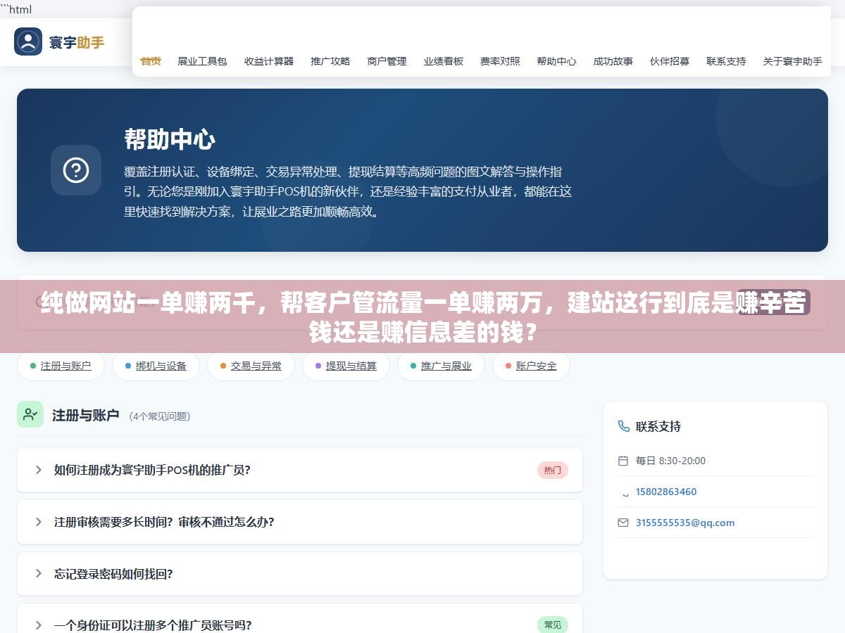The height and width of the screenshot is (633, 845).
Task: Click the 联系支持 sidebar heading
Action: (x=658, y=426)
